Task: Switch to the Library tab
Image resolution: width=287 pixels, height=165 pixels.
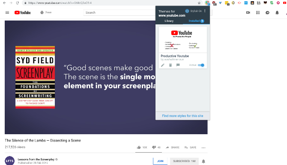Action: point(169,21)
